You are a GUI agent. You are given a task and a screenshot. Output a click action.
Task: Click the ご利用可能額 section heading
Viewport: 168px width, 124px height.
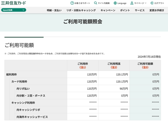click(19, 45)
